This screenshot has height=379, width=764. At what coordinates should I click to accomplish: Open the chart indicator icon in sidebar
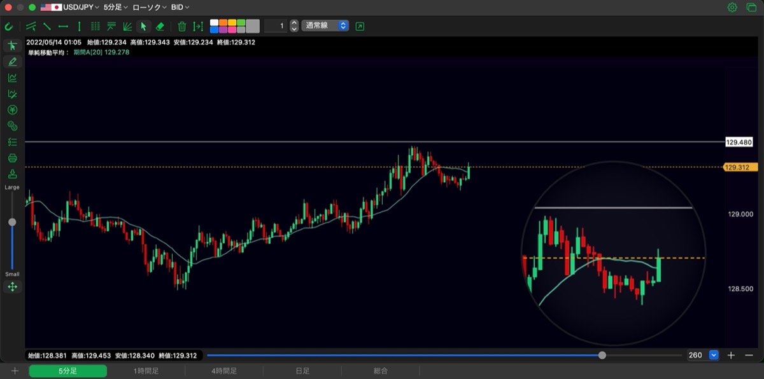tap(12, 78)
